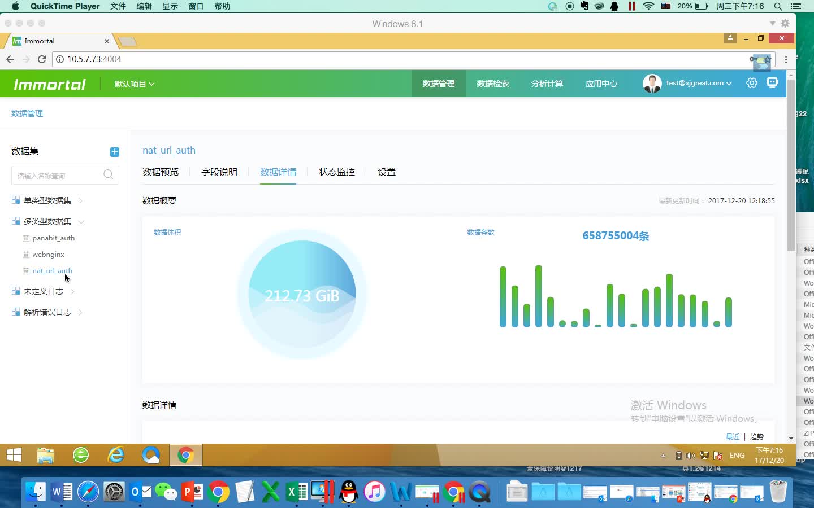
Task: Click dropdown triangle in Windows 8.1 title bar
Action: click(x=772, y=24)
